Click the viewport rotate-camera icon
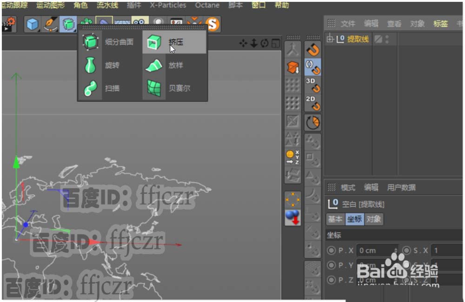465x302 pixels. [x=265, y=43]
